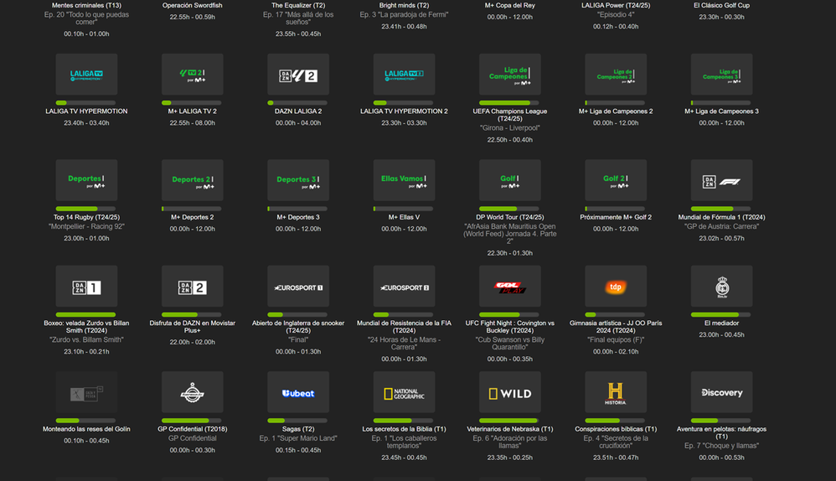Click progress bar under DAZN 1 logo
Image resolution: width=836 pixels, height=481 pixels.
pyautogui.click(x=86, y=314)
